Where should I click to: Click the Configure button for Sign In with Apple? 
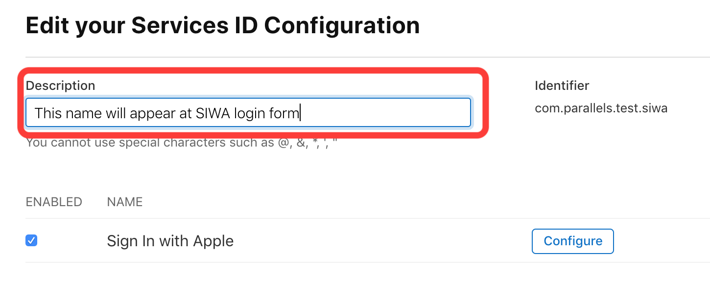(572, 241)
